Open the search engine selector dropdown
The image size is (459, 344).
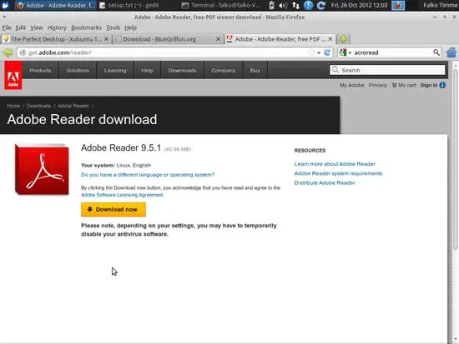tap(350, 53)
